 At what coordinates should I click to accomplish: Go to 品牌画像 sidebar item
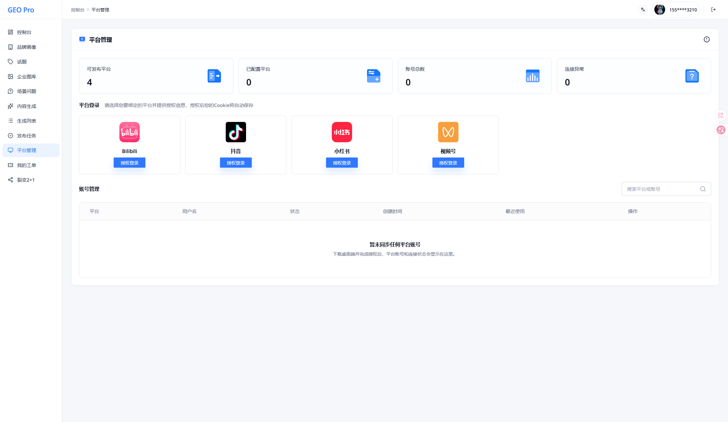[27, 47]
